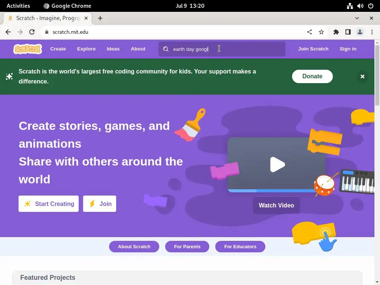Screen dimensions: 380x285
Task: Click the Scratch search input field
Action: tap(222, 49)
